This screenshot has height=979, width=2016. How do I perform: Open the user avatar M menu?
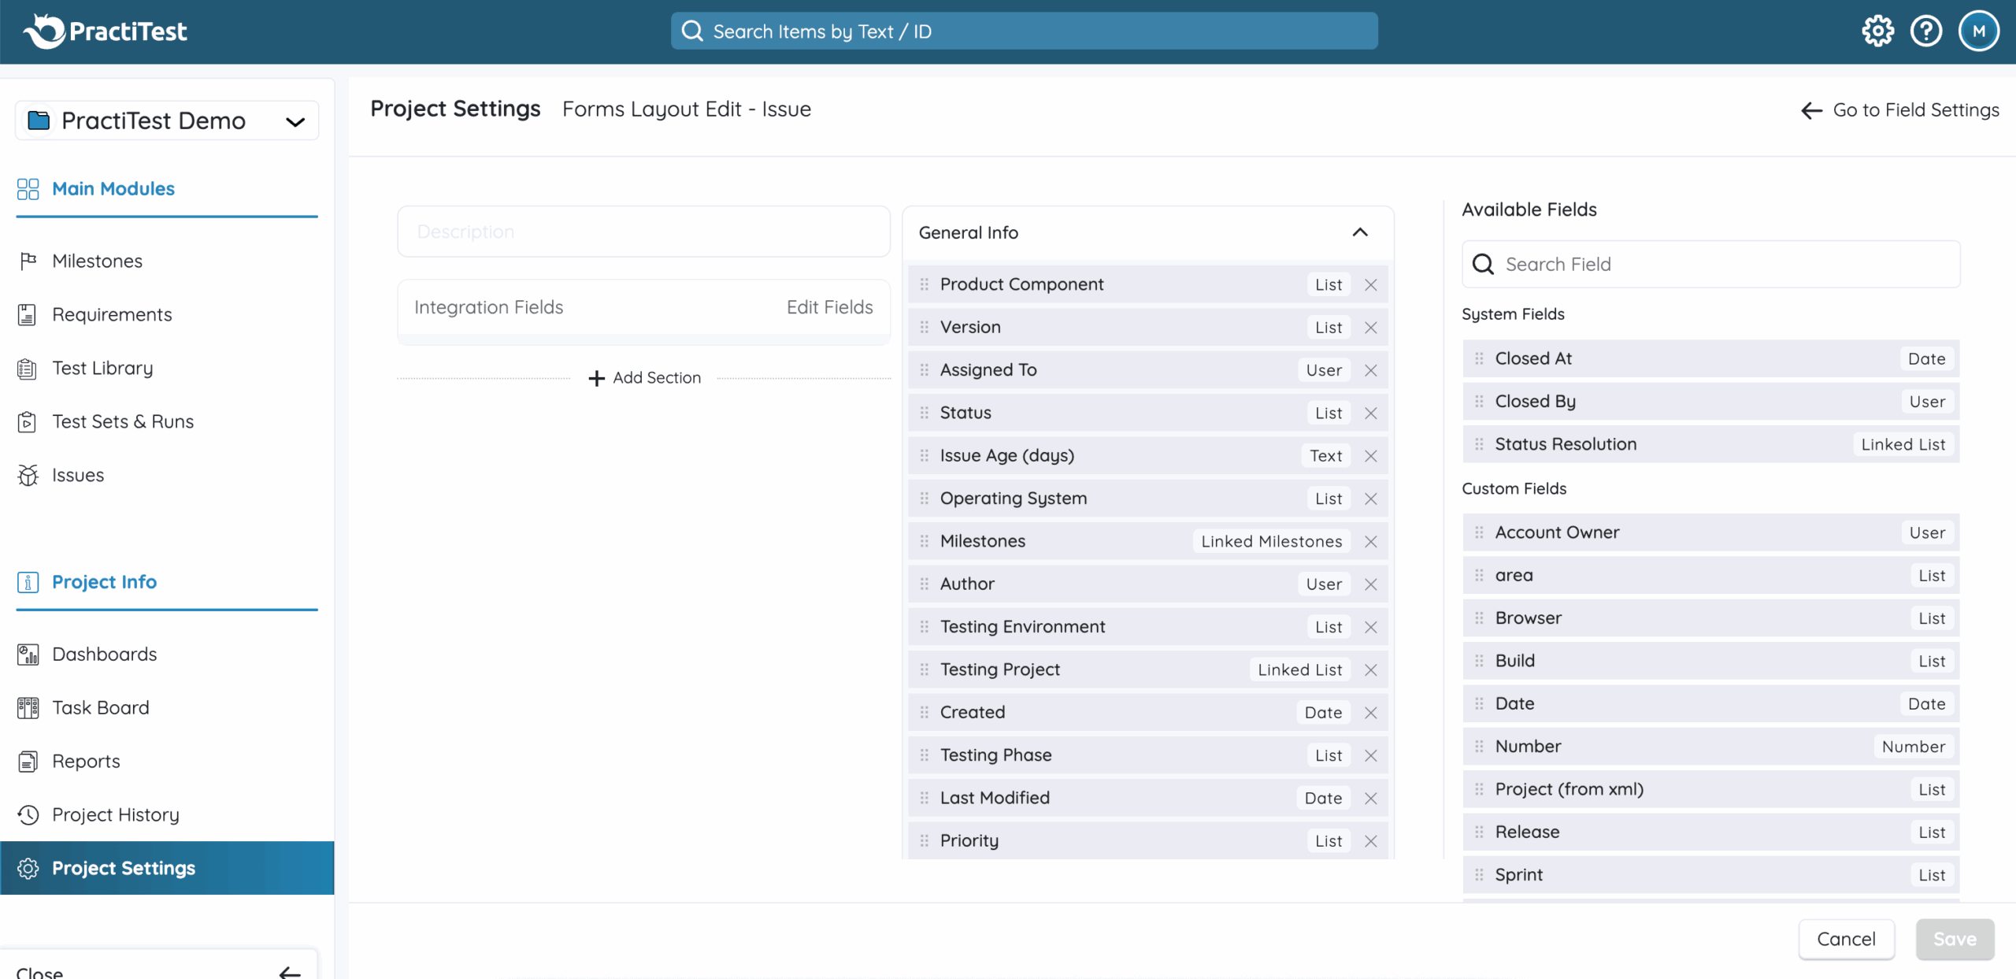coord(1978,32)
